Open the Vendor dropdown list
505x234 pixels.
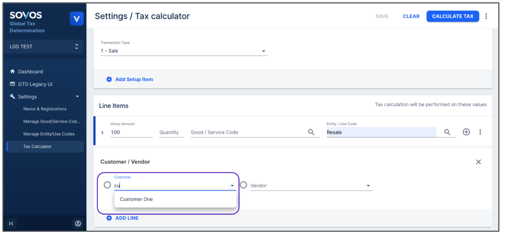pyautogui.click(x=368, y=186)
